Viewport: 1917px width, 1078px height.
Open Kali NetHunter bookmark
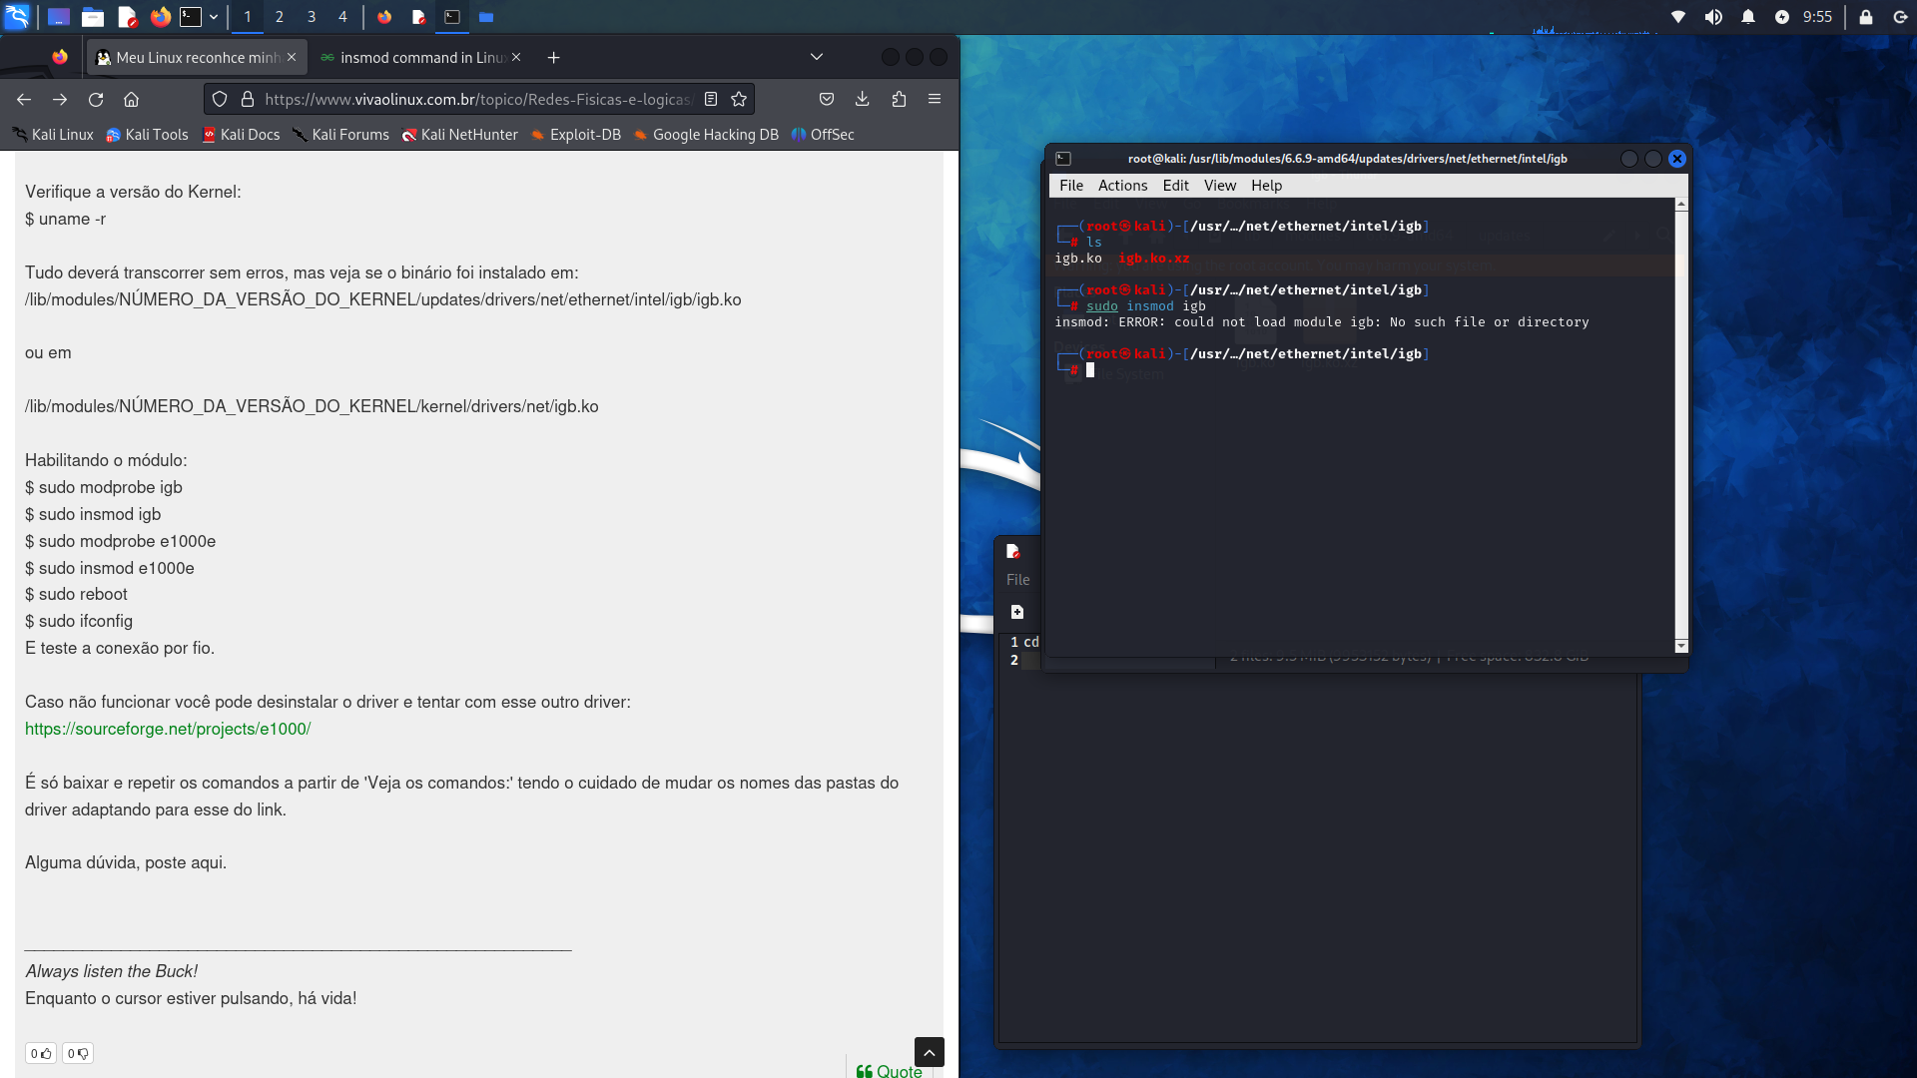pyautogui.click(x=459, y=135)
